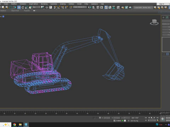Image resolution: width=170 pixels, height=127 pixels.
Task: Open Schematic View
Action: coord(114,7)
